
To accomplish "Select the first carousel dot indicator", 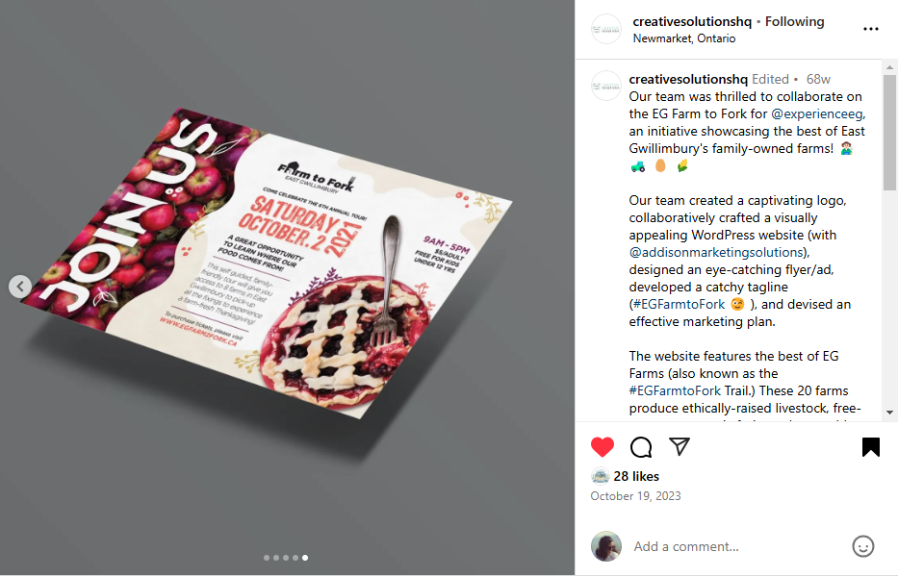I will 267,558.
